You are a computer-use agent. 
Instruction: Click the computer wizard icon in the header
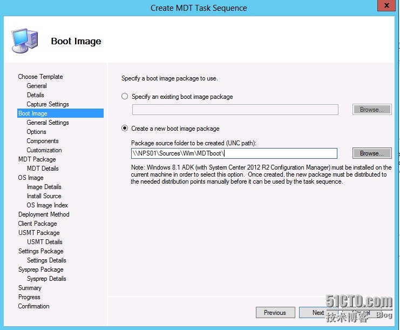tap(25, 41)
